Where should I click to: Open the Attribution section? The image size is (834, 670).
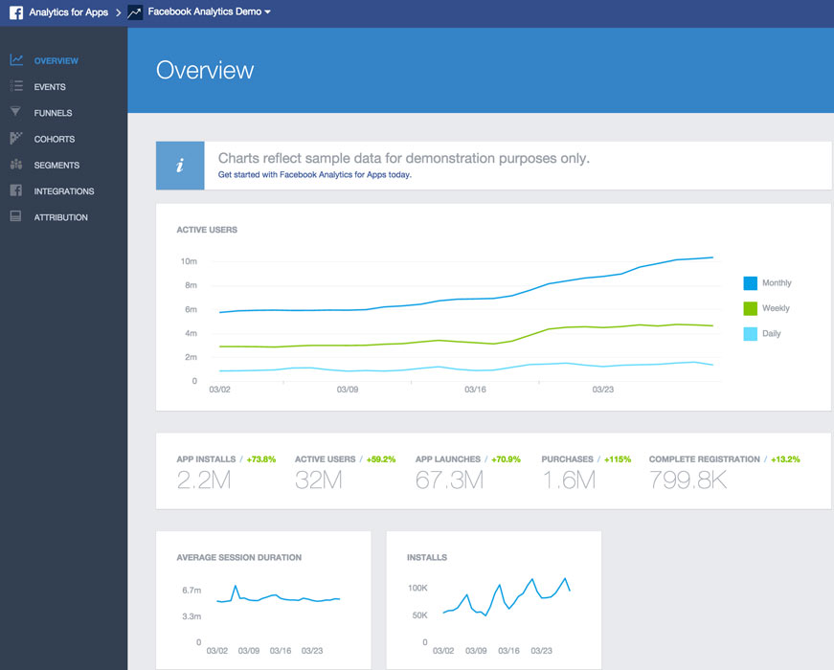60,217
